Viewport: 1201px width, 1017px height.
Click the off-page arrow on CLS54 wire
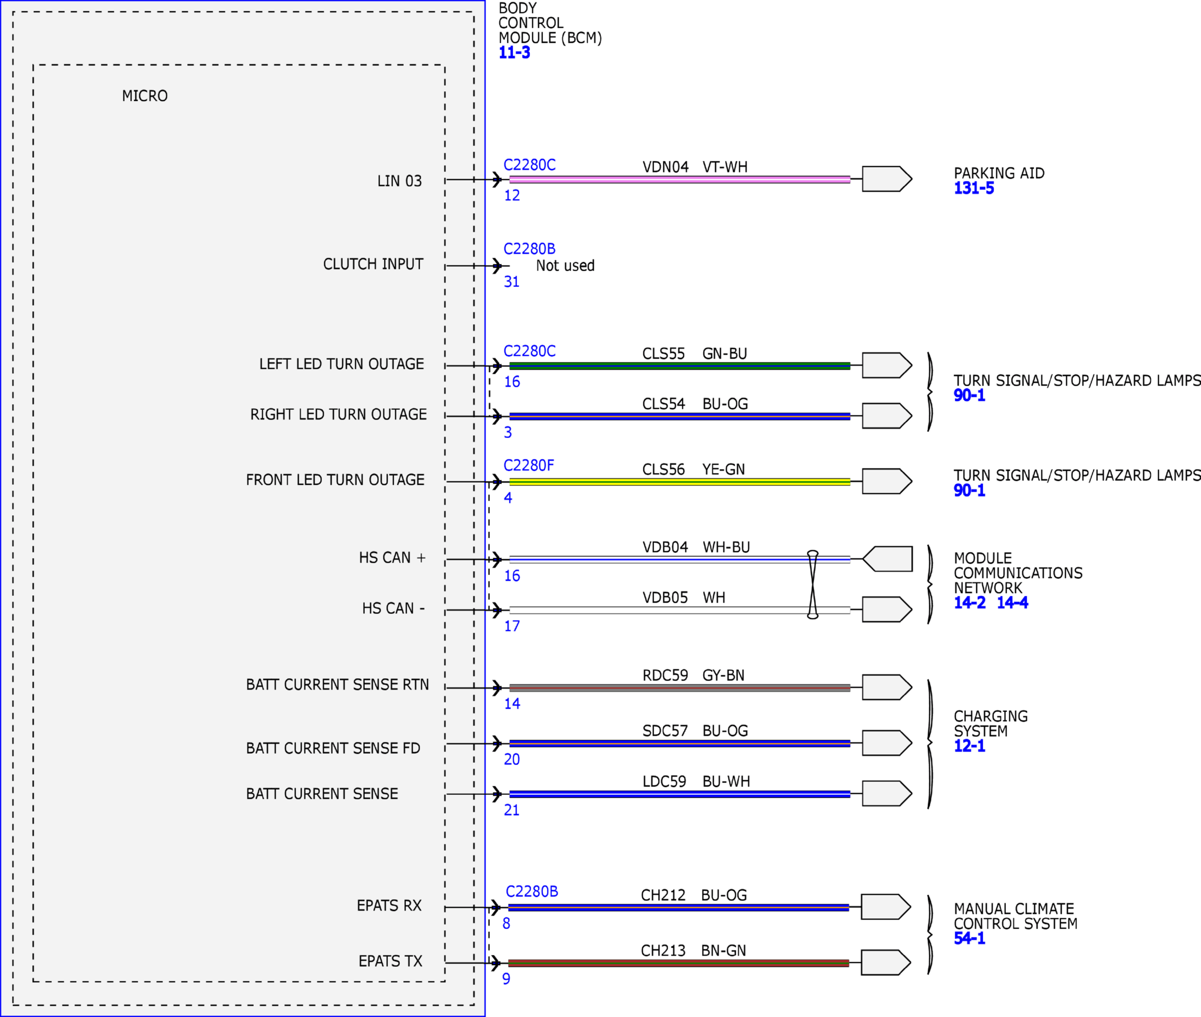887,415
